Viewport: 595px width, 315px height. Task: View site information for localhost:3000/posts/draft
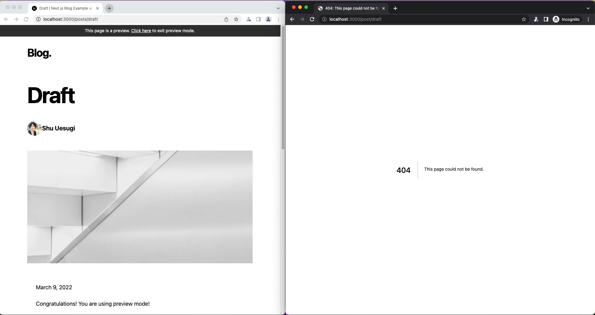[x=38, y=19]
